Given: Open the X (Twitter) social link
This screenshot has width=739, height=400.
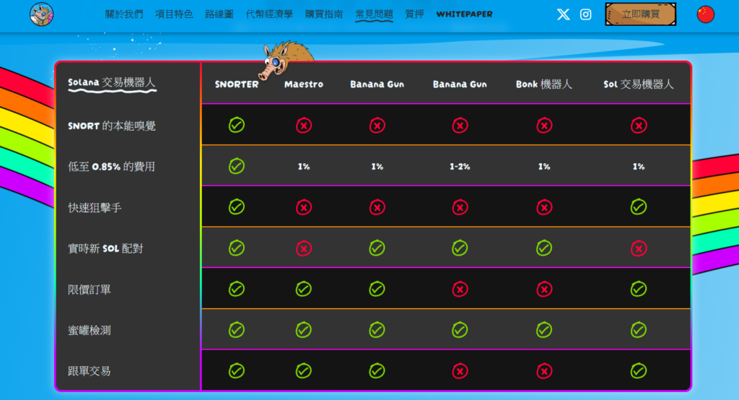Looking at the screenshot, I should click(x=563, y=14).
